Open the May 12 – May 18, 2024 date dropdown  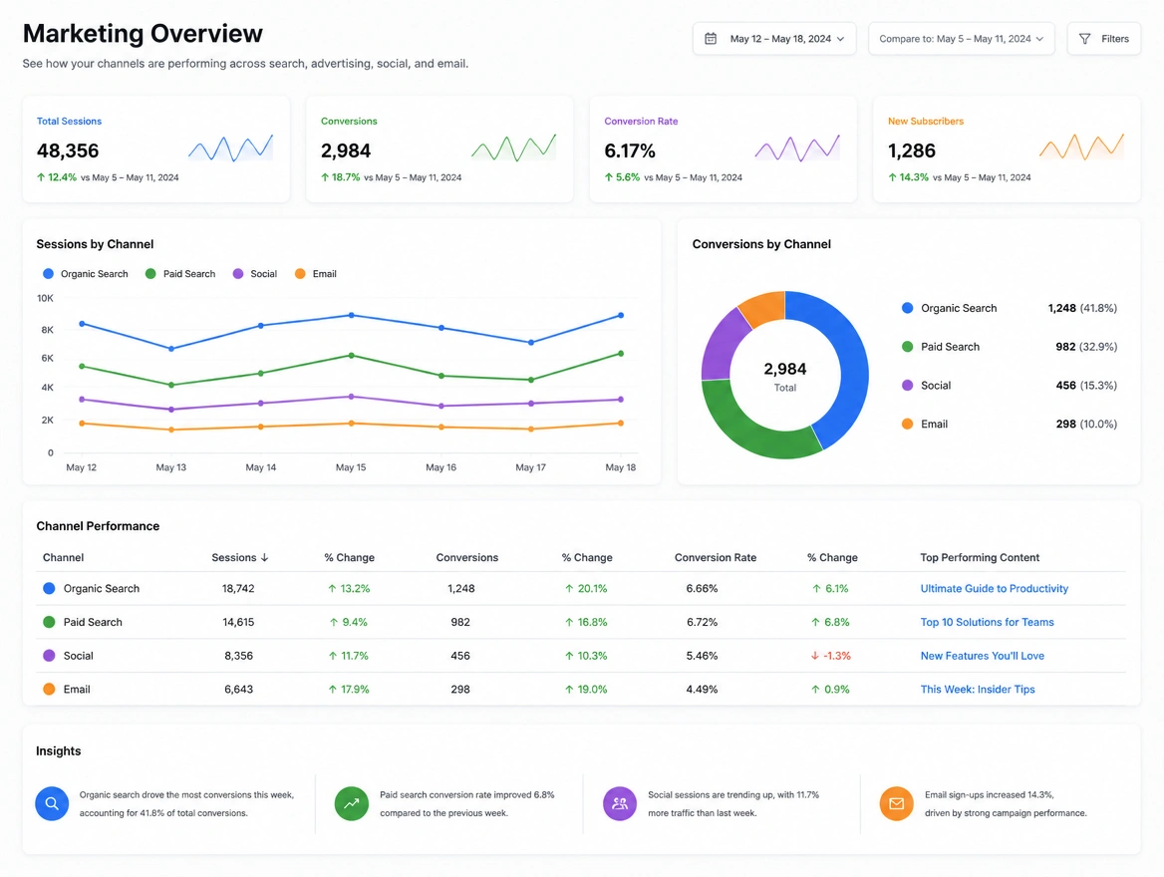[x=774, y=39]
